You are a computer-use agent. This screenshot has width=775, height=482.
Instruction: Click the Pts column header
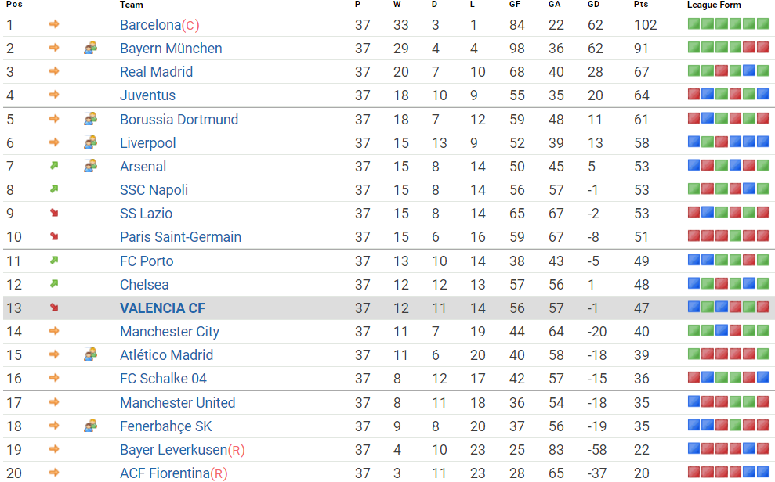[640, 5]
